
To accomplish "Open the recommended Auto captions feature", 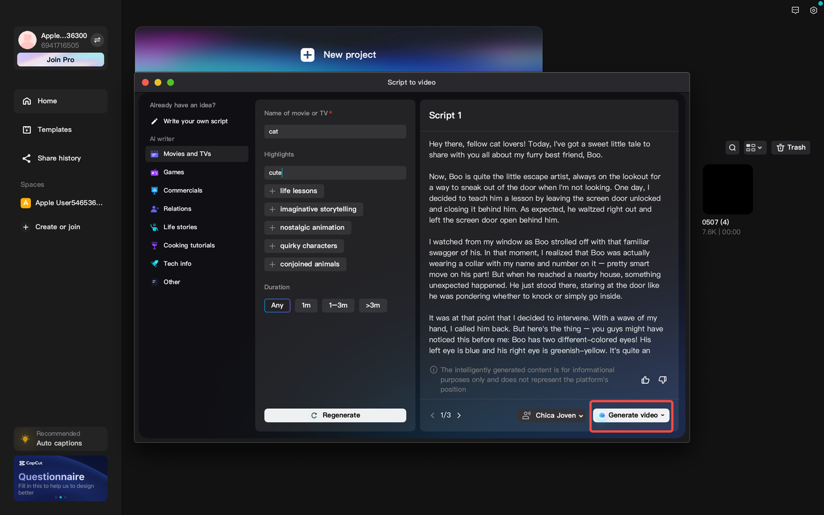I will 61,439.
